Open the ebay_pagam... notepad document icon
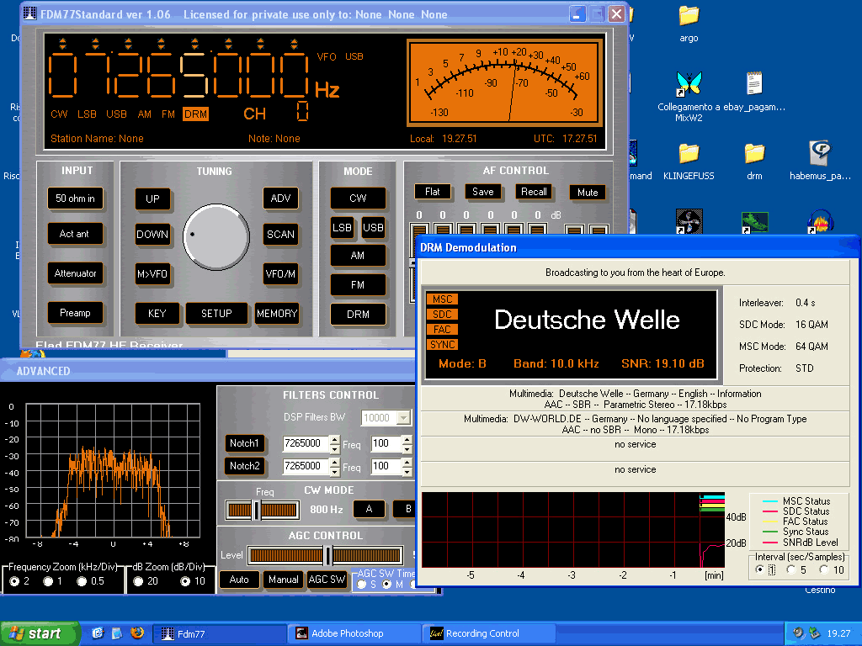 (754, 83)
